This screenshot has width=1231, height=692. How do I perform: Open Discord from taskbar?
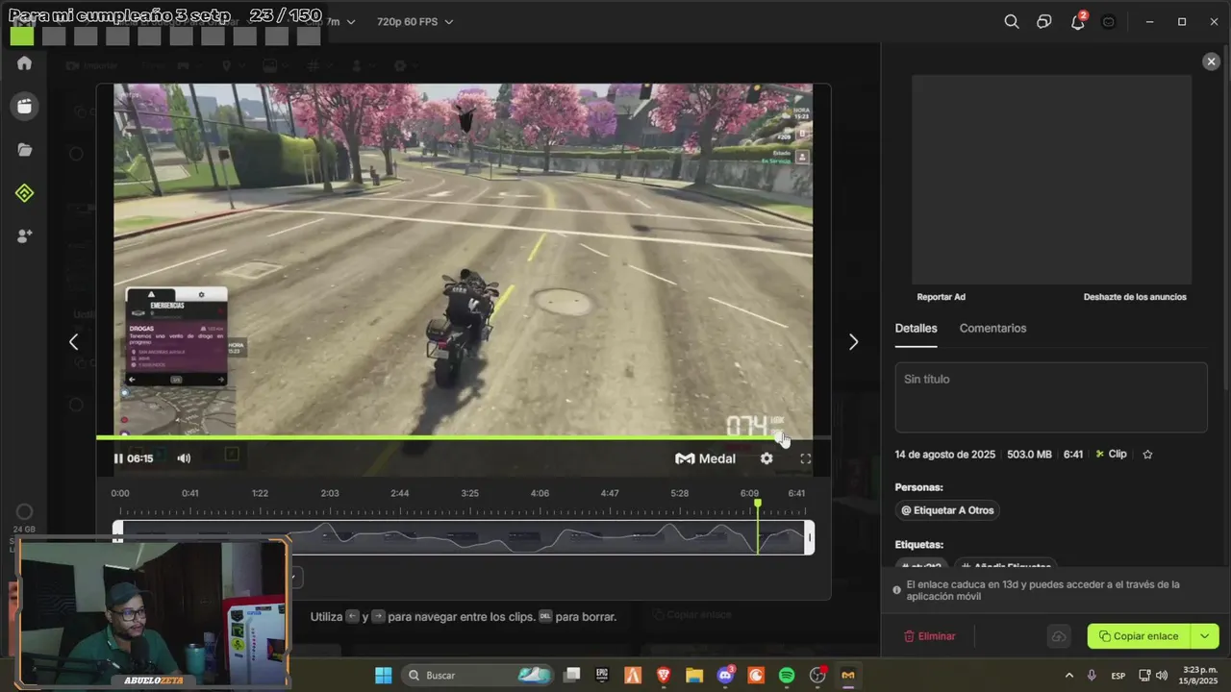click(725, 675)
